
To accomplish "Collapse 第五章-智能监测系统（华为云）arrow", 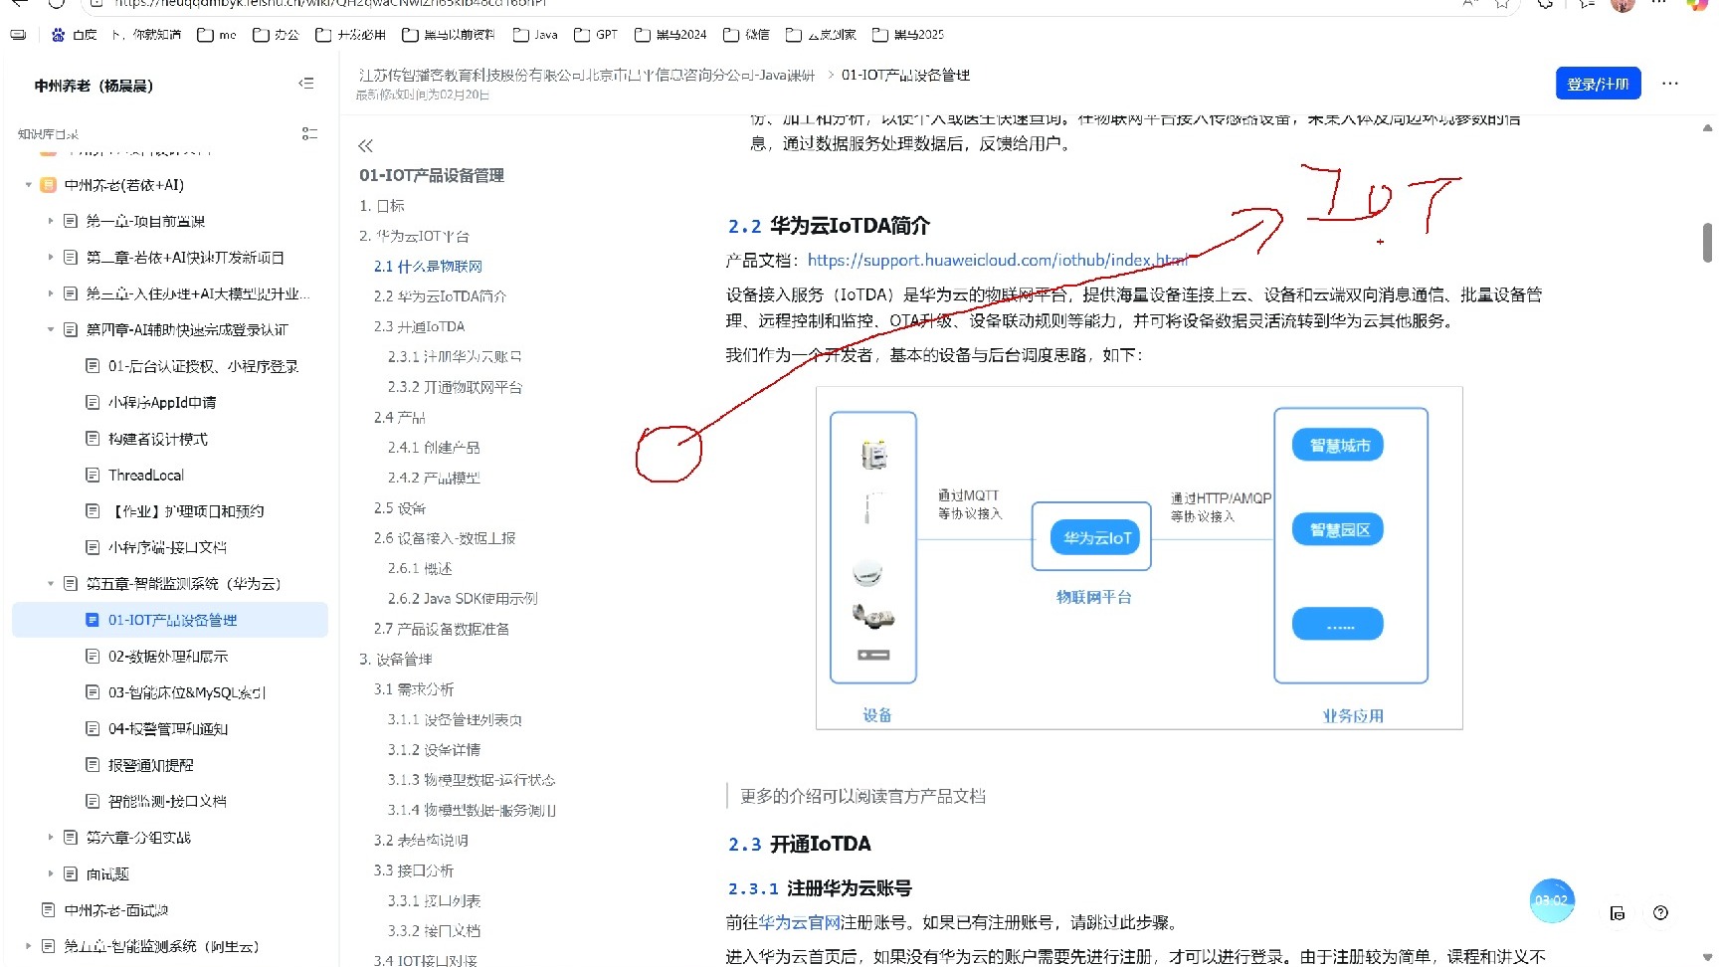I will (50, 584).
